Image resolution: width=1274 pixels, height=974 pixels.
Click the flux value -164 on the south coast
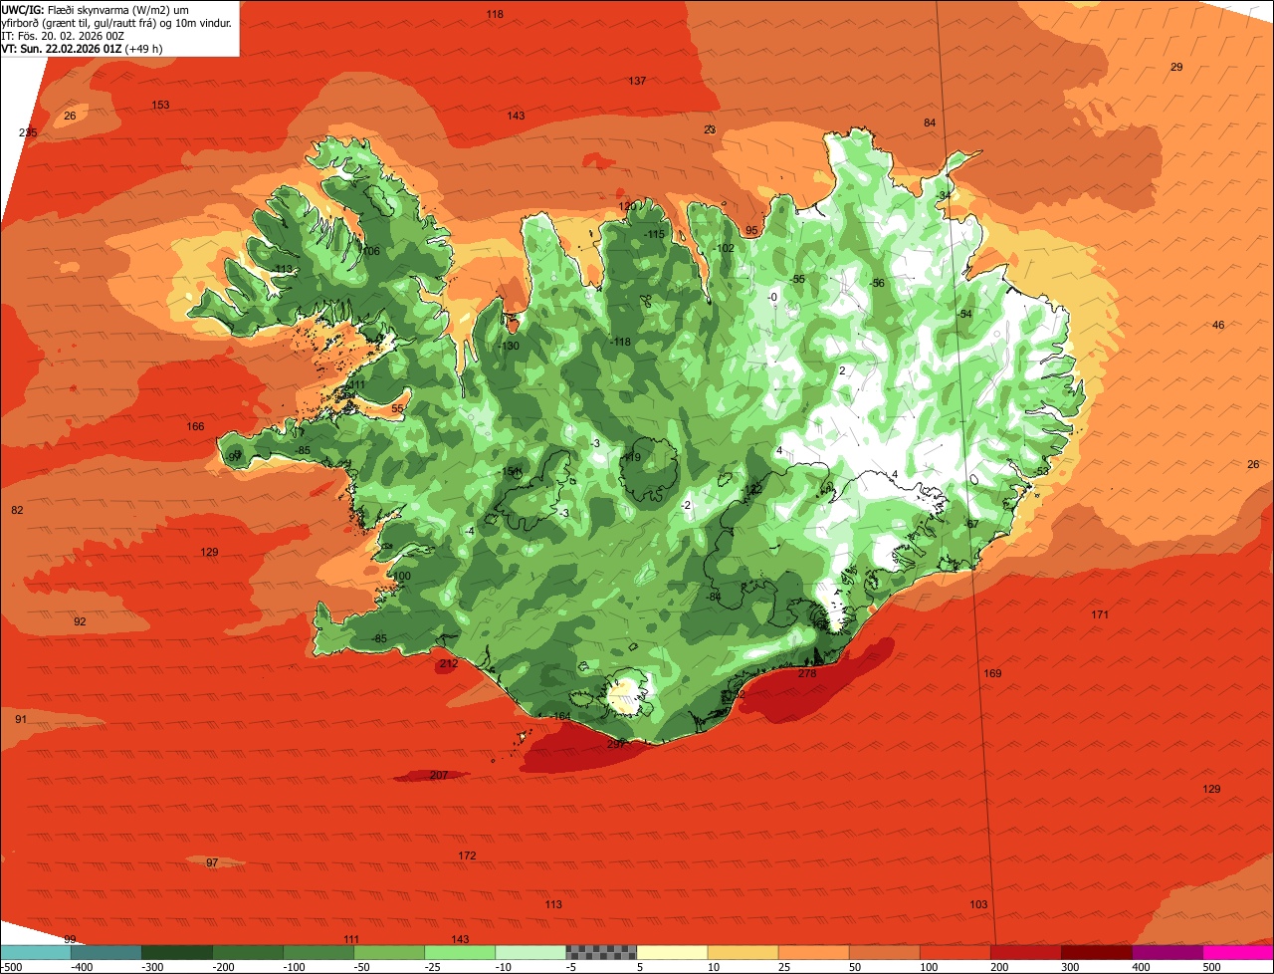(x=561, y=717)
